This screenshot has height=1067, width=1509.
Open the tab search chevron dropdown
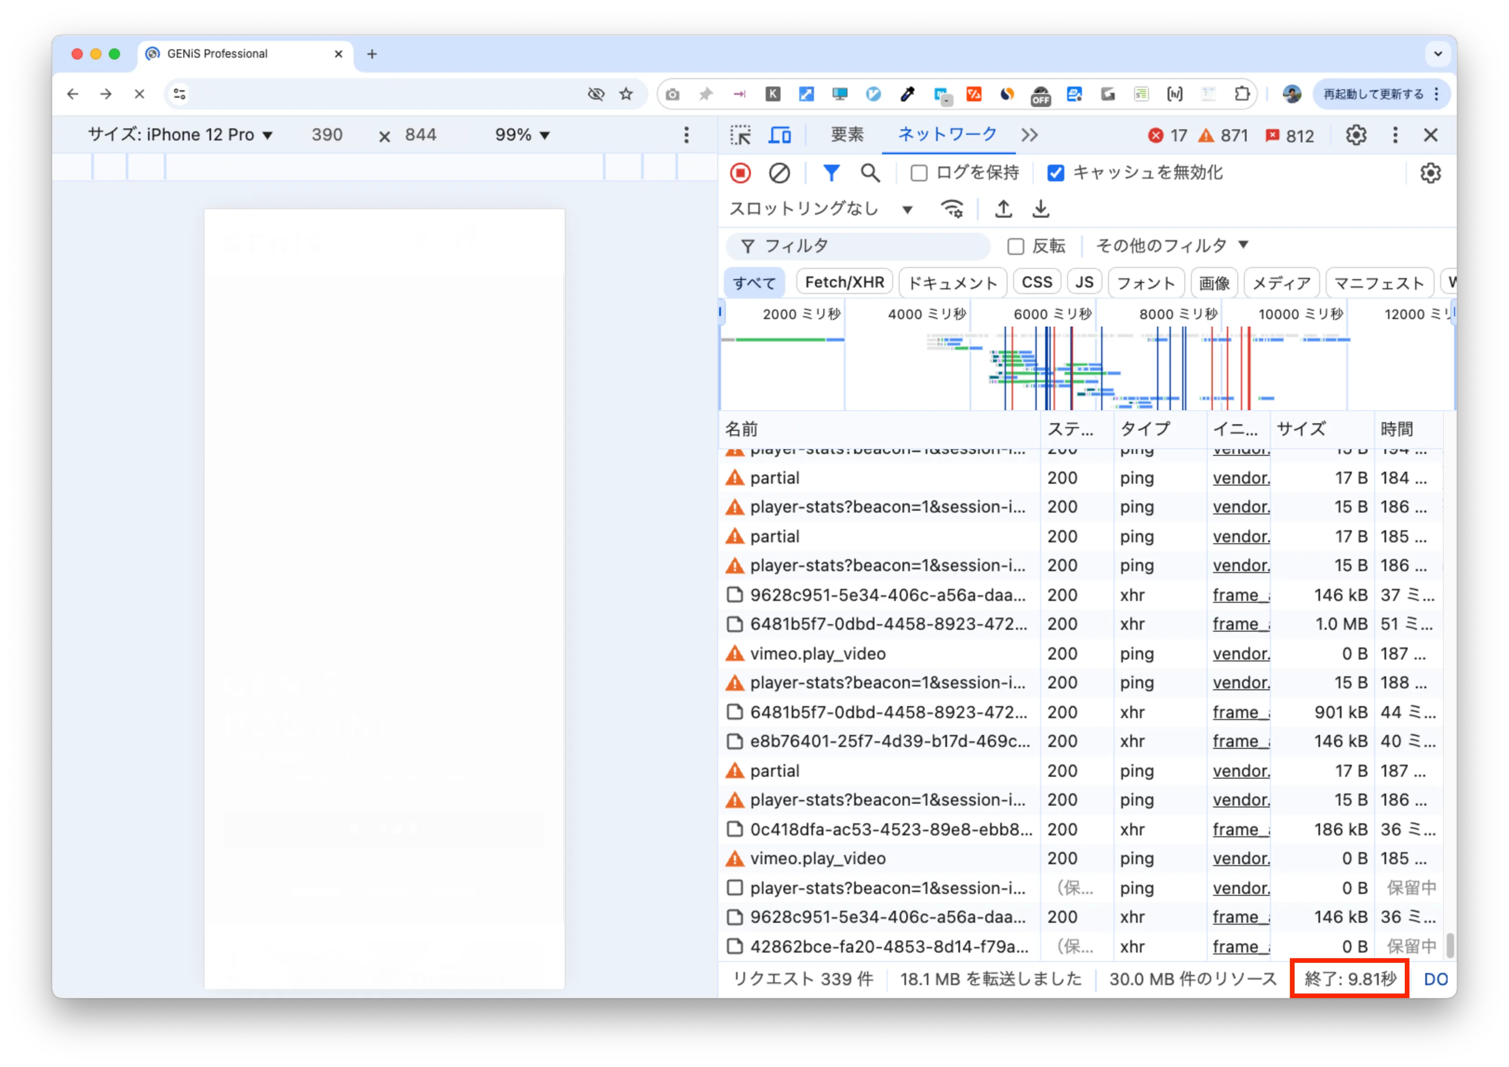pyautogui.click(x=1437, y=54)
